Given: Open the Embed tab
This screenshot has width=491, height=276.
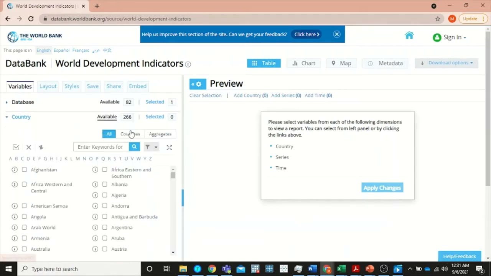Looking at the screenshot, I should (138, 86).
